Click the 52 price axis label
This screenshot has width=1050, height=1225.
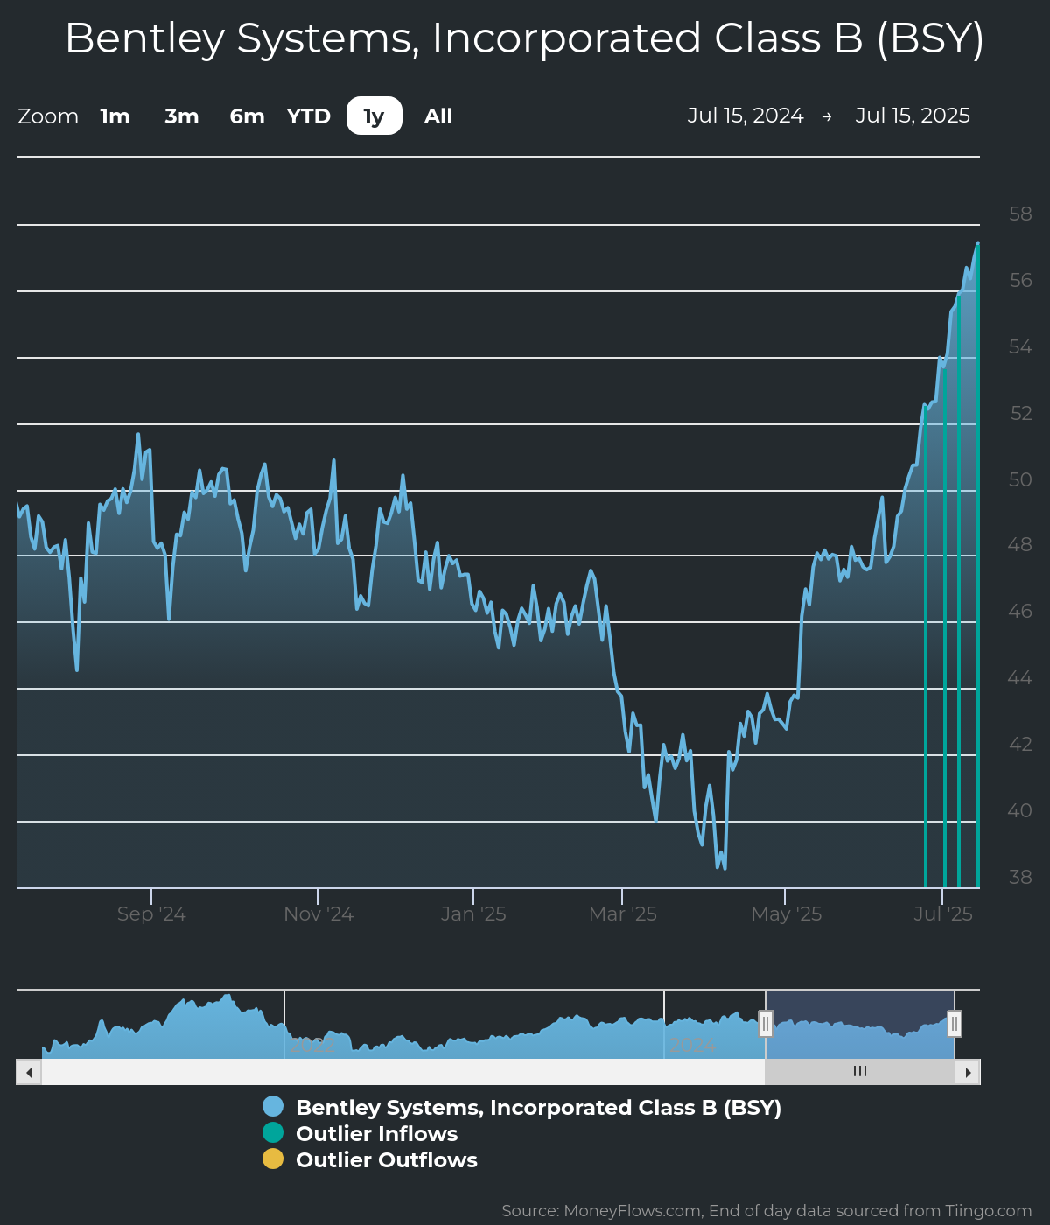(x=1021, y=413)
